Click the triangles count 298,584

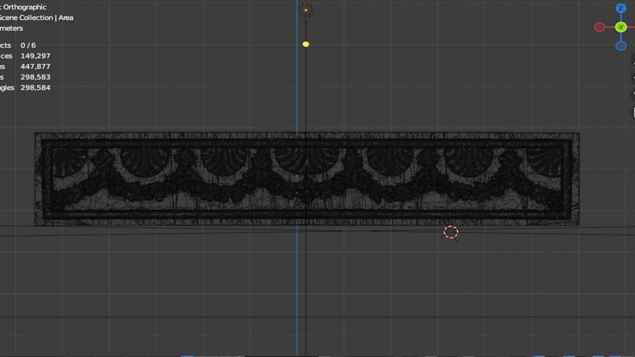point(35,88)
